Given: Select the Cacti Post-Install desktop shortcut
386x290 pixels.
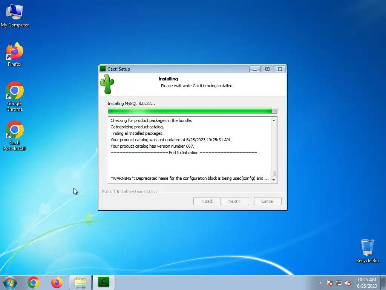Looking at the screenshot, I should [x=15, y=136].
